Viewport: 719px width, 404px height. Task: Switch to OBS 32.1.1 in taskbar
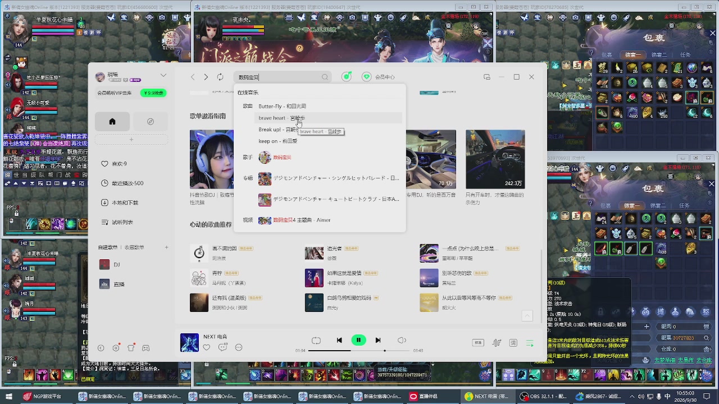[544, 396]
